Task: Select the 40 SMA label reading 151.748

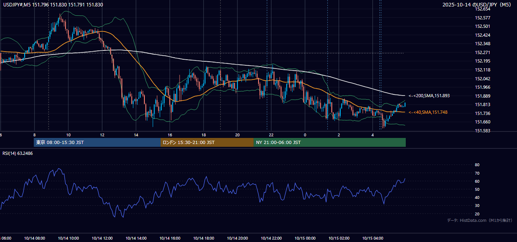Action: point(428,112)
